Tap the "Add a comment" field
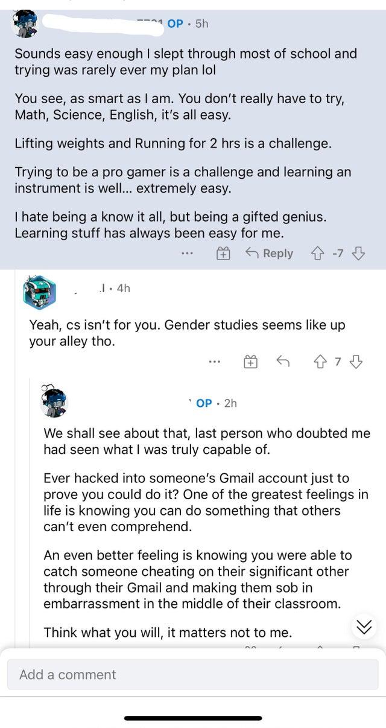This screenshot has height=728, width=386. pos(193,675)
